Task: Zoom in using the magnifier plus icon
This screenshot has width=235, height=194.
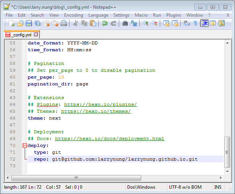Action: click(x=145, y=24)
